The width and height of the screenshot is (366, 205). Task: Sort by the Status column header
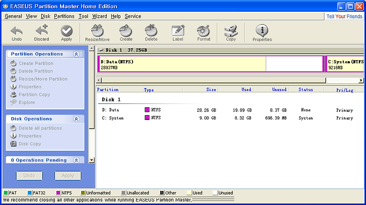(306, 90)
